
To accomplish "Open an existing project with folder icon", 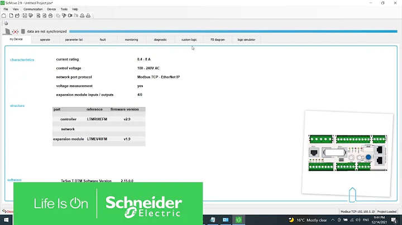I will [17, 16].
